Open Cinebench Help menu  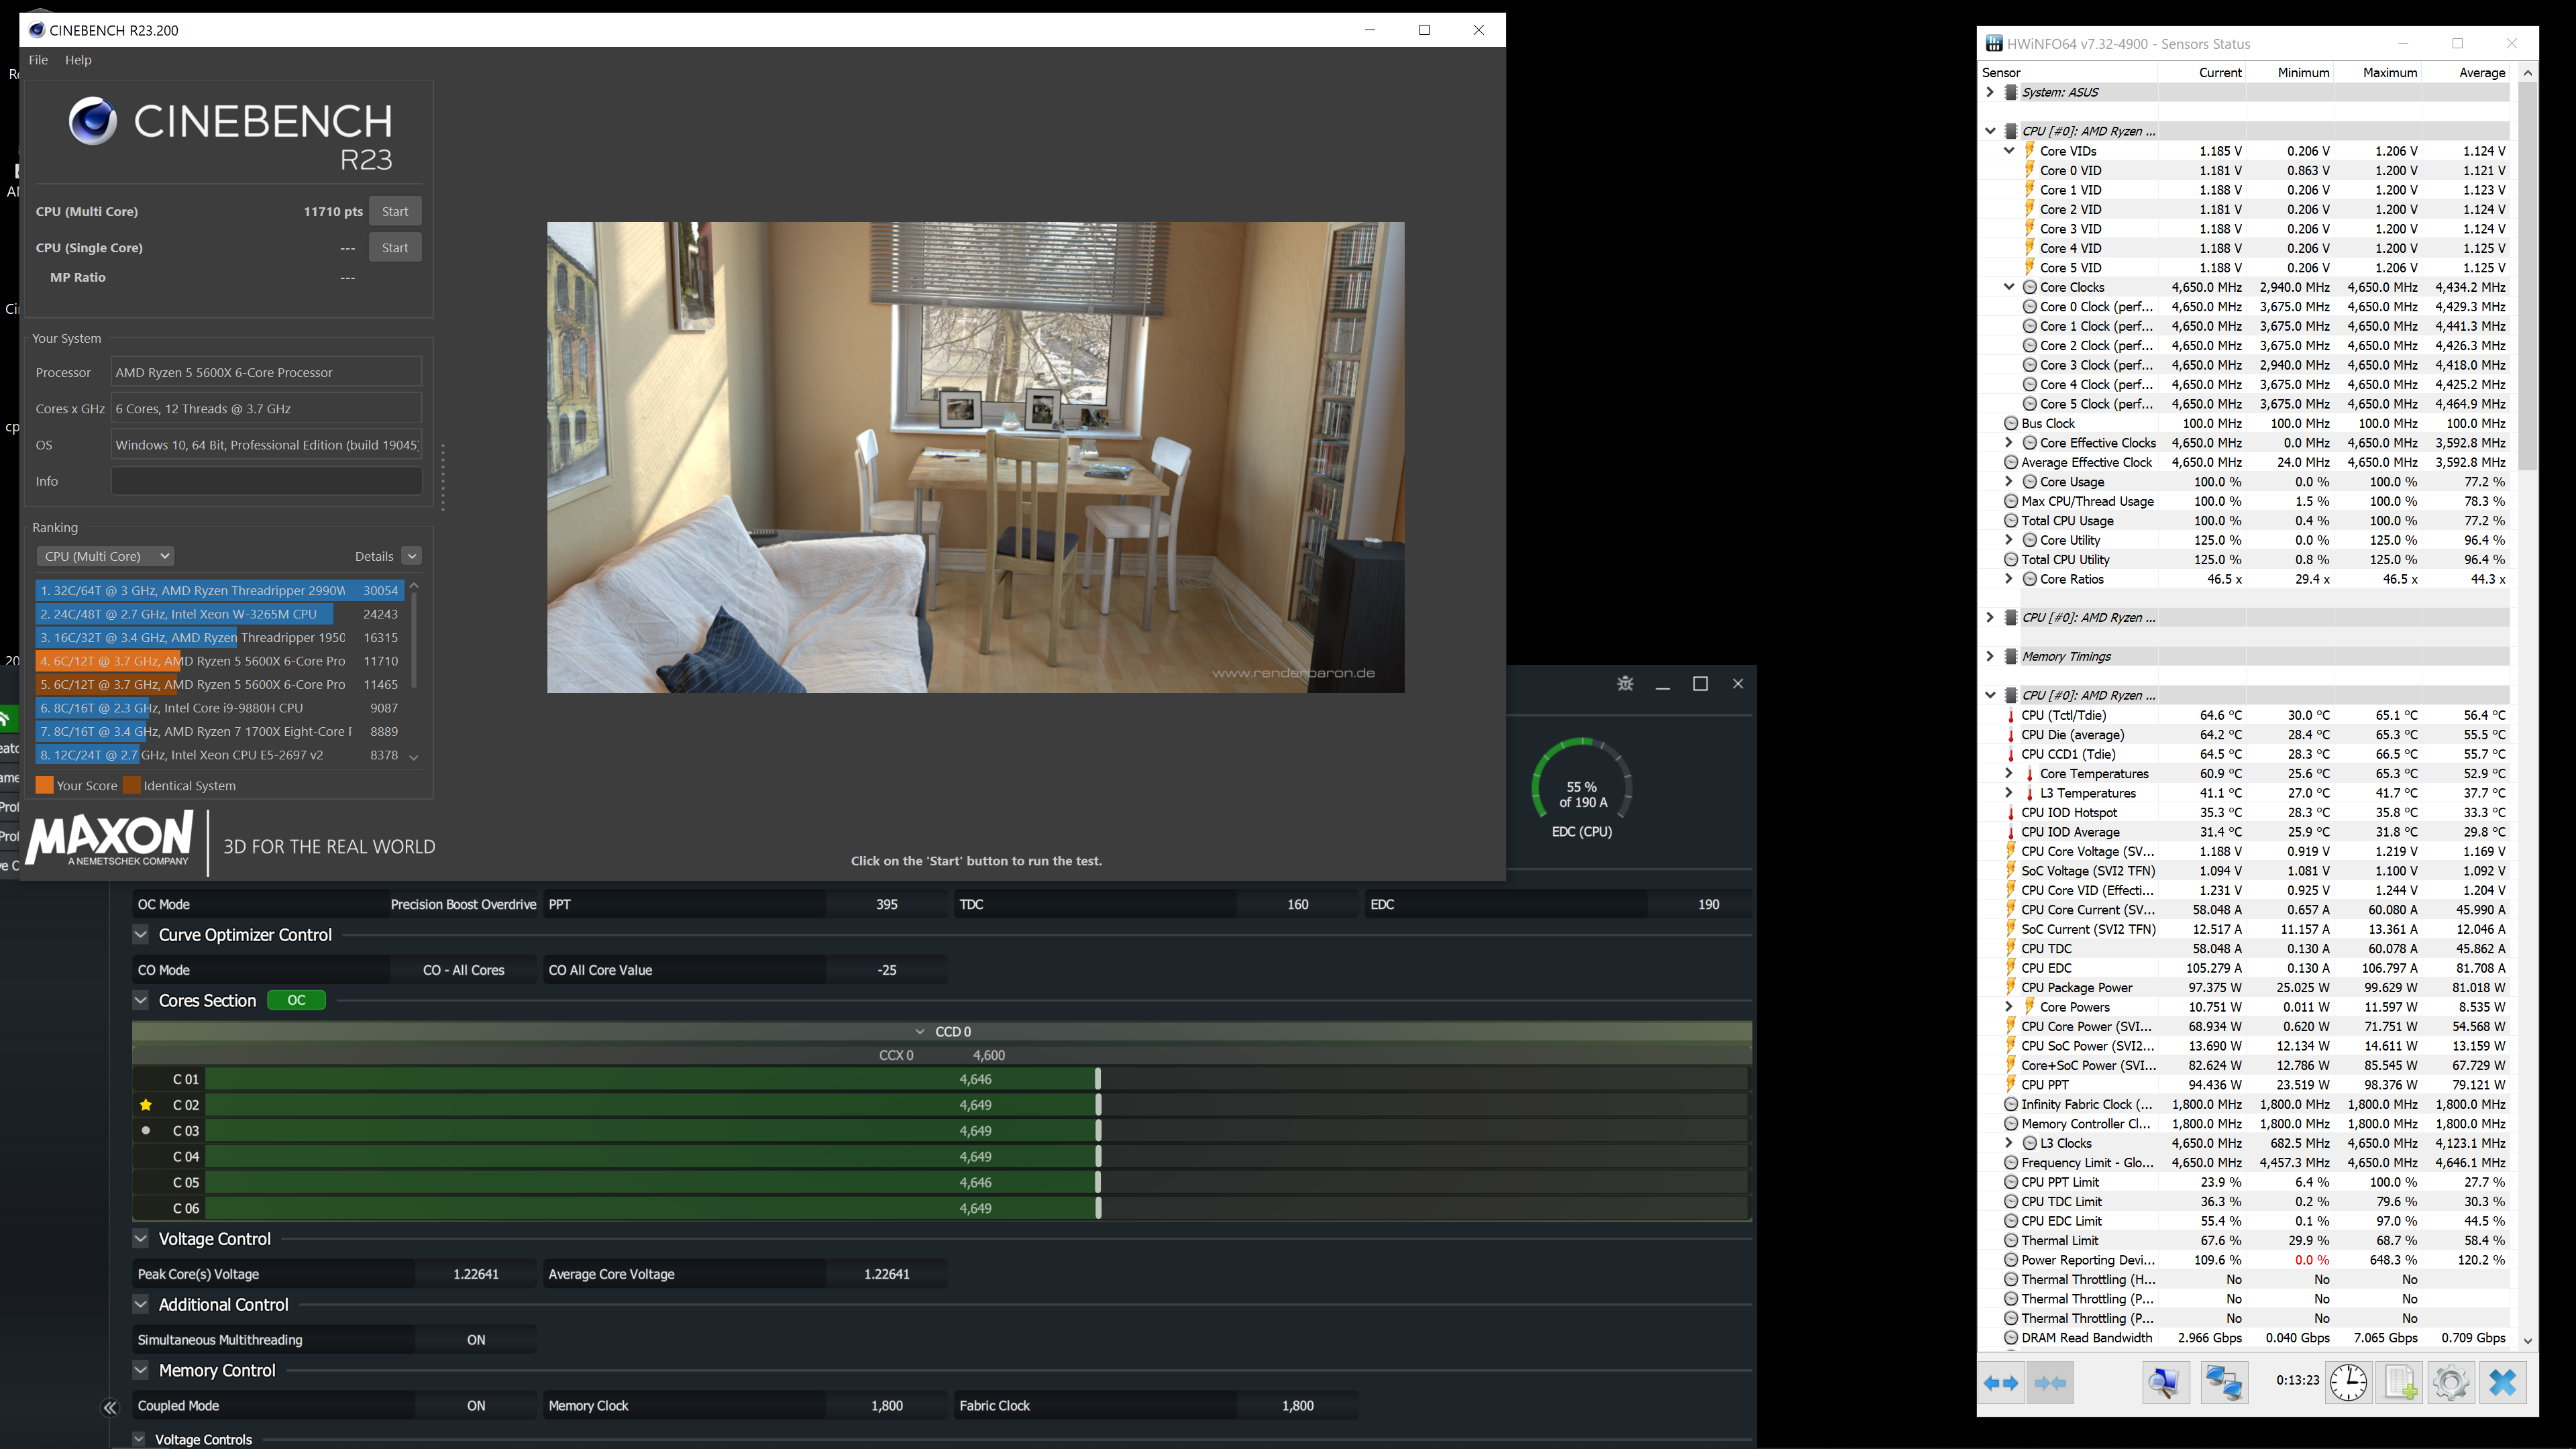[78, 60]
